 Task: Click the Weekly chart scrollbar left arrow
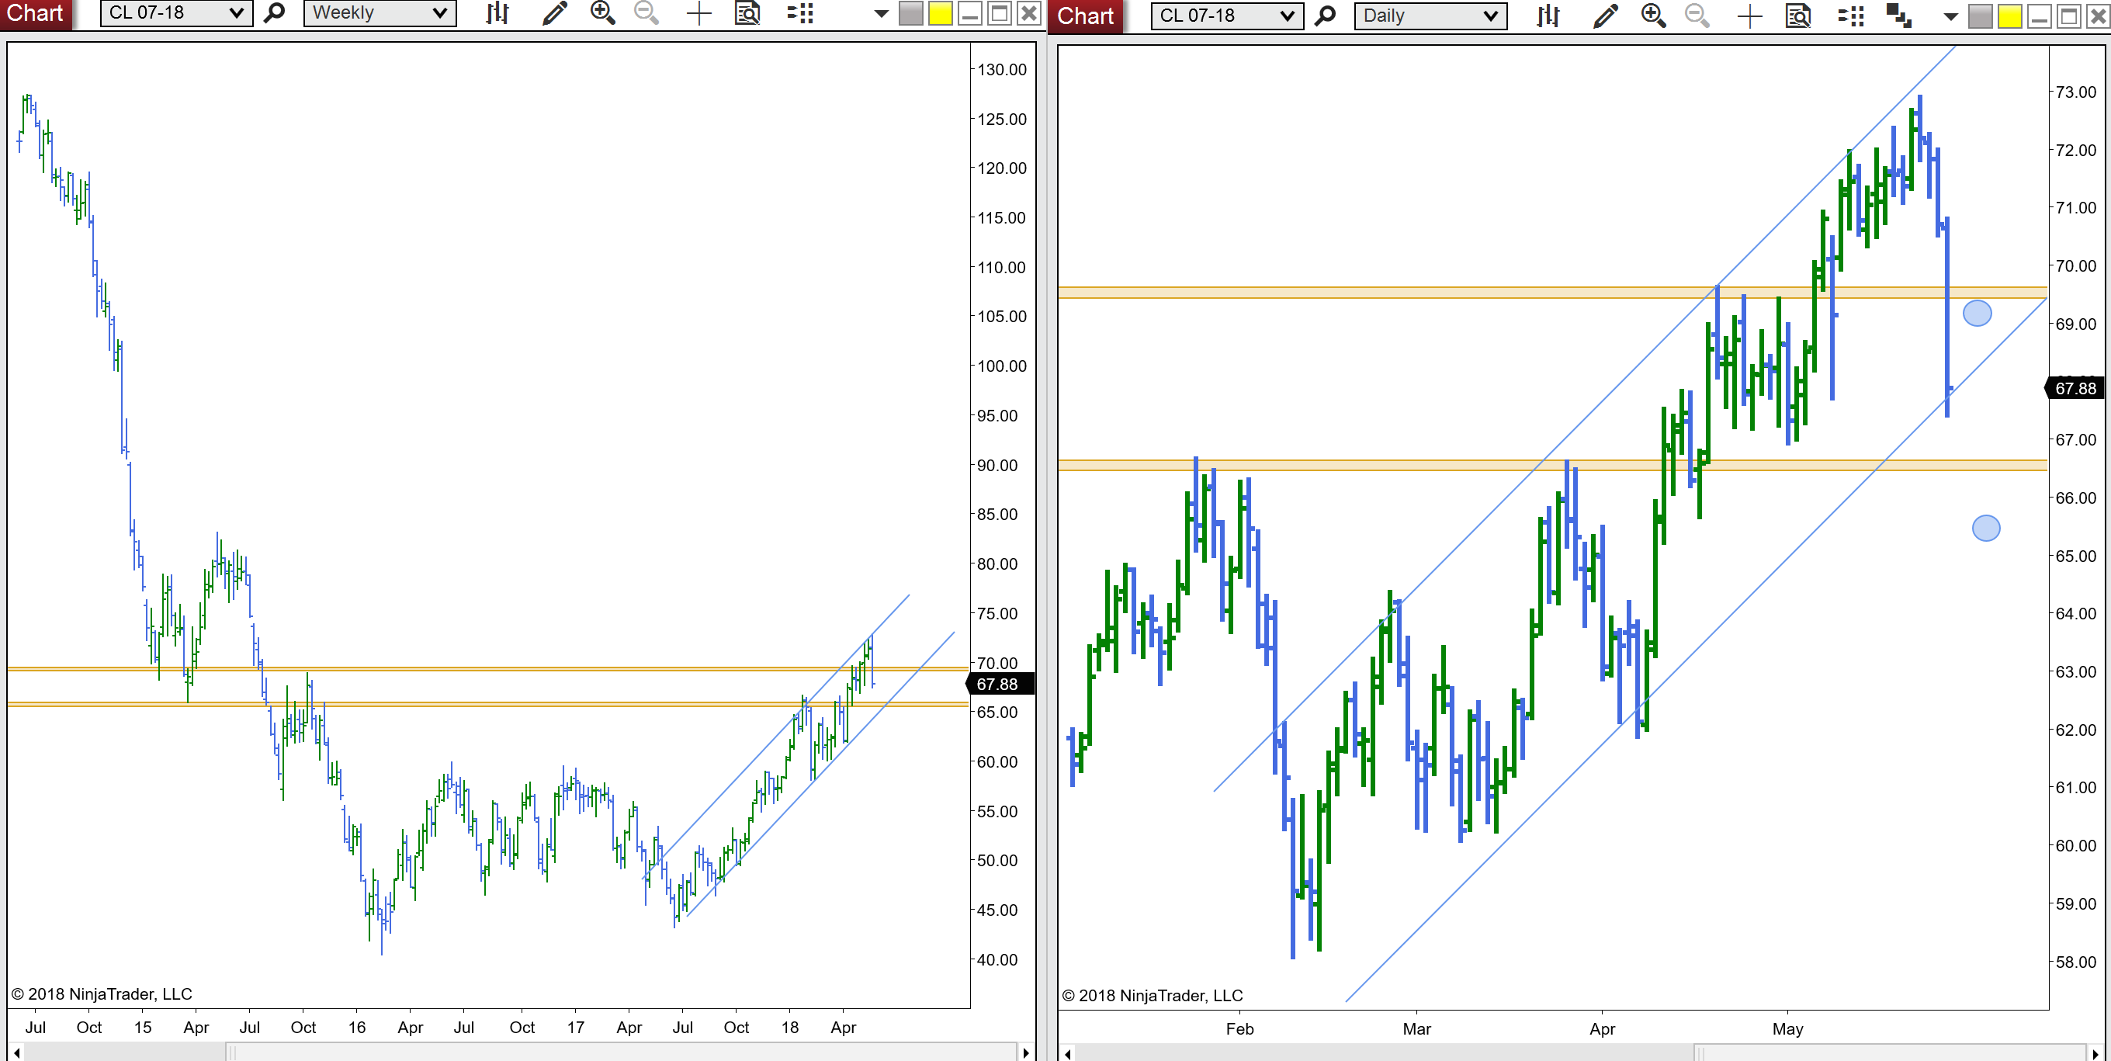[x=16, y=1052]
